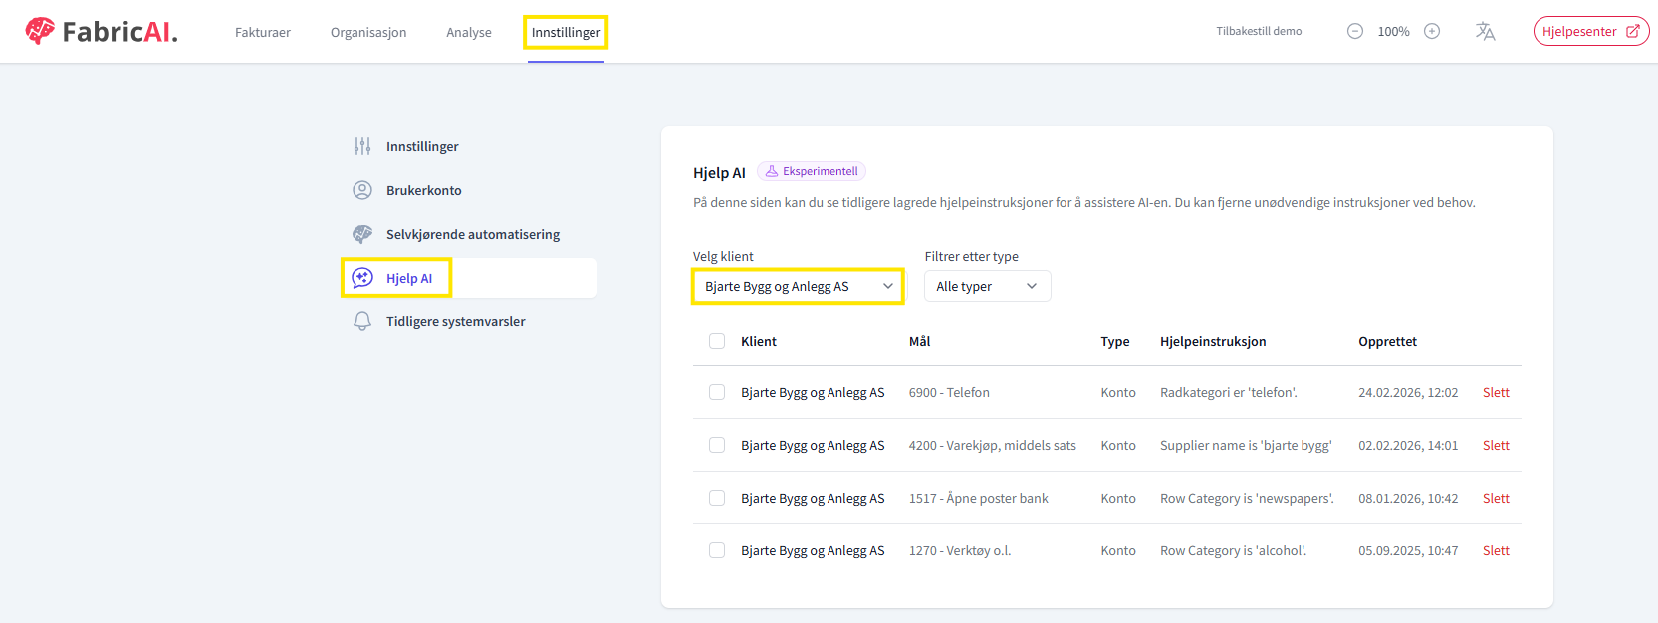This screenshot has width=1658, height=623.
Task: Open the Velg klient dropdown
Action: tap(799, 286)
